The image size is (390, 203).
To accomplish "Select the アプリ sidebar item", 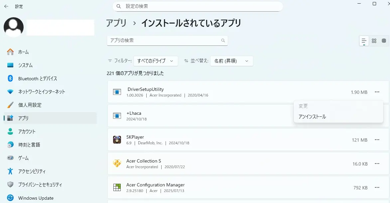I will 50,118.
